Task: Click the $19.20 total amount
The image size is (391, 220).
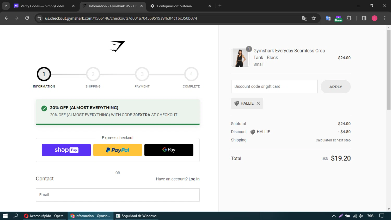Action: point(341,158)
